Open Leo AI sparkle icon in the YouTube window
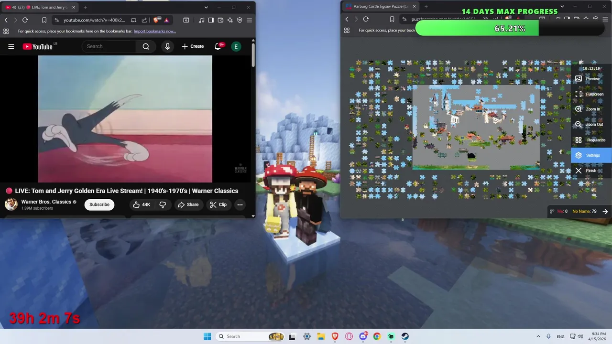 (x=230, y=20)
